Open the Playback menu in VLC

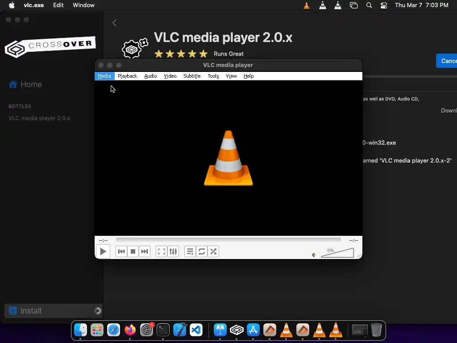tap(127, 76)
